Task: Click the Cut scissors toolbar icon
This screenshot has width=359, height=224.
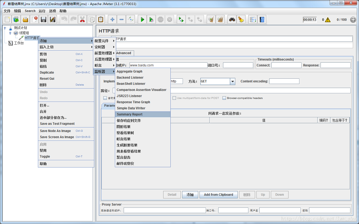Action: [83, 19]
